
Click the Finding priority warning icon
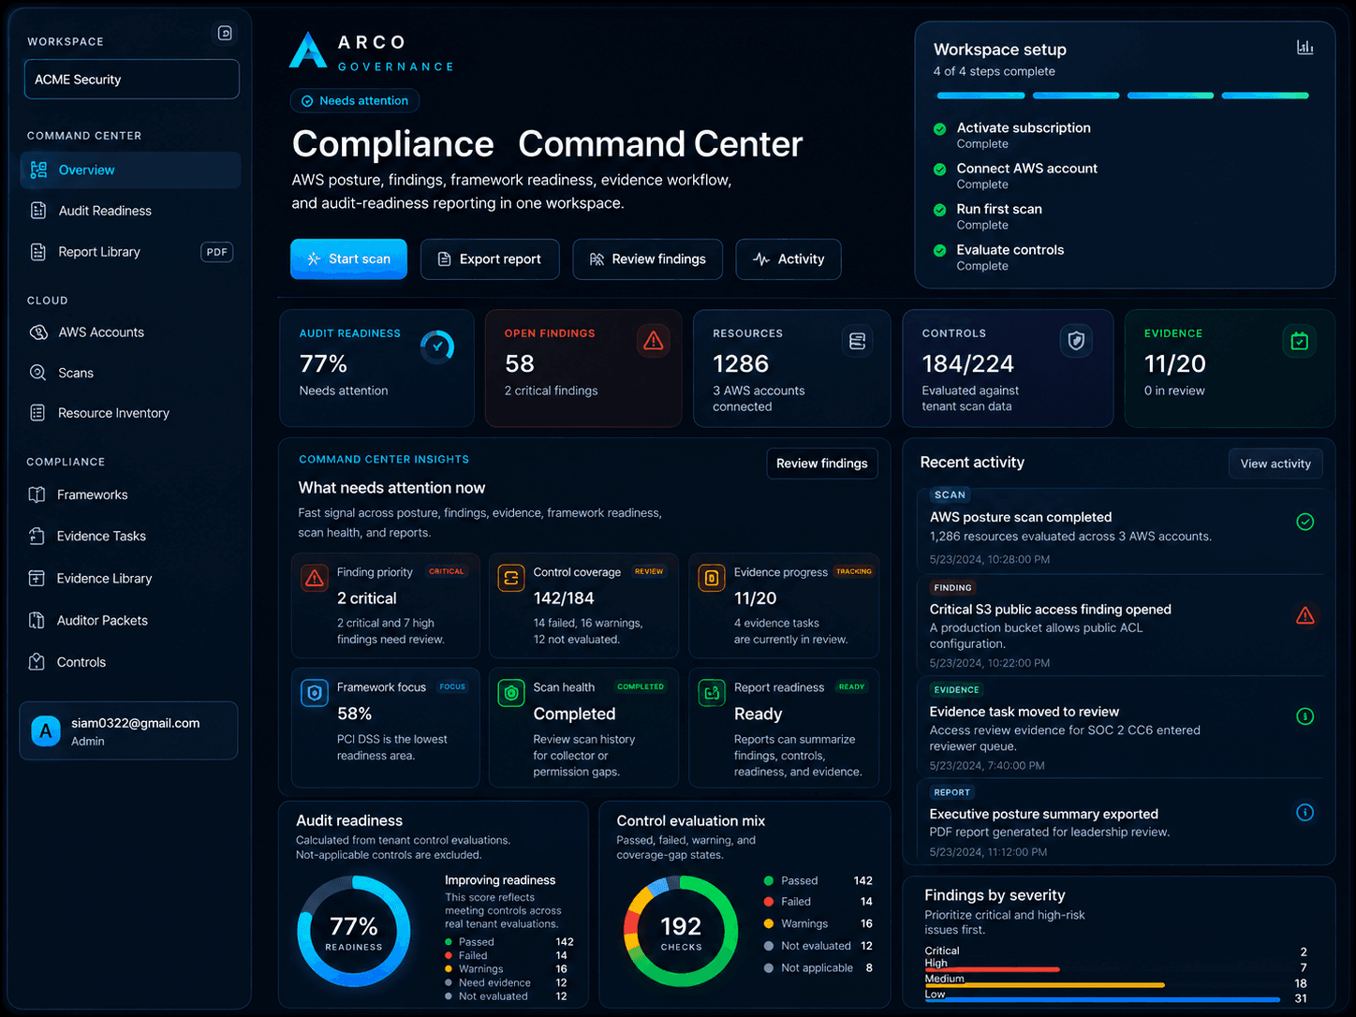coord(315,578)
